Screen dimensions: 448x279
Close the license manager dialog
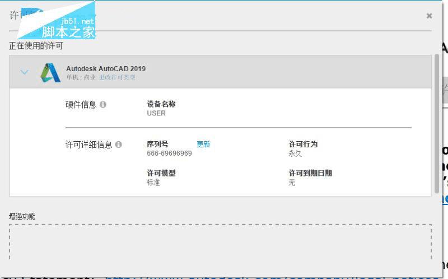click(429, 16)
